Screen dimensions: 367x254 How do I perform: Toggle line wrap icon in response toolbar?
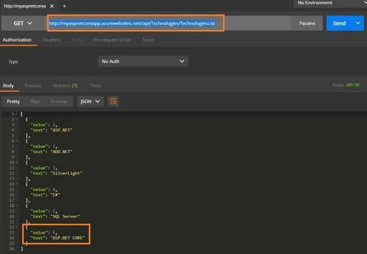tap(113, 101)
